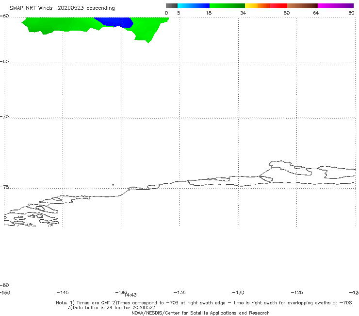This screenshot has width=359, height=316.
Task: Click the red segment of the colorbar
Action: 278,6
